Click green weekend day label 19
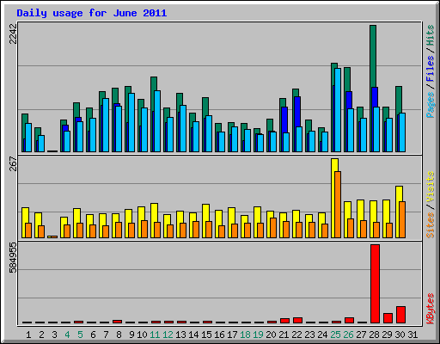Screen dimensions: 440x344 [258, 335]
